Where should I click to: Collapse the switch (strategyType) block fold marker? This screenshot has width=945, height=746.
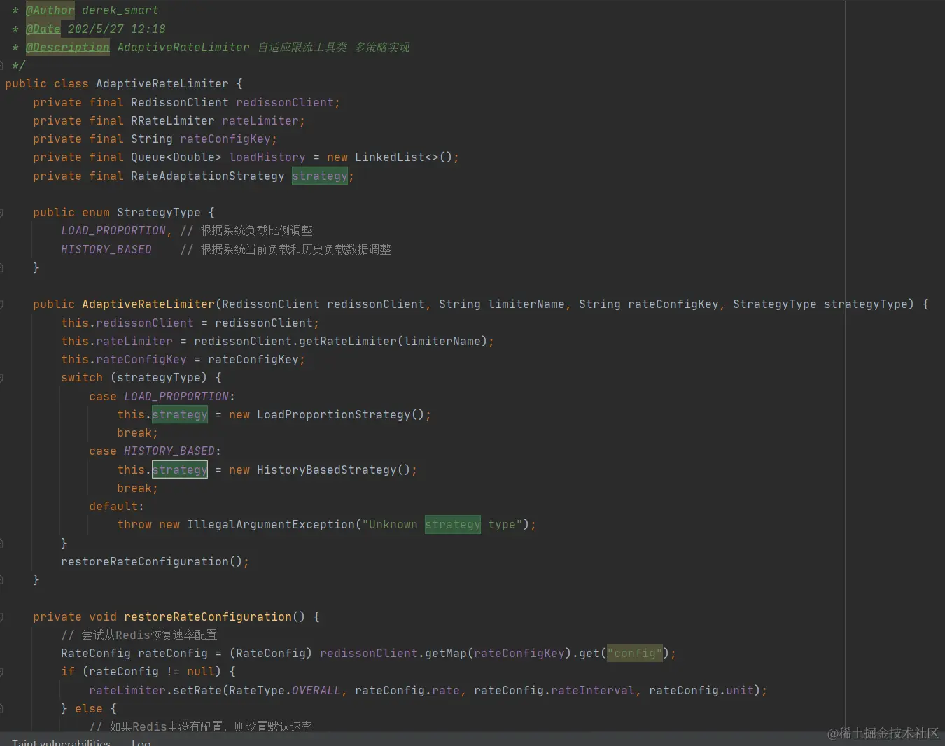click(x=1, y=378)
